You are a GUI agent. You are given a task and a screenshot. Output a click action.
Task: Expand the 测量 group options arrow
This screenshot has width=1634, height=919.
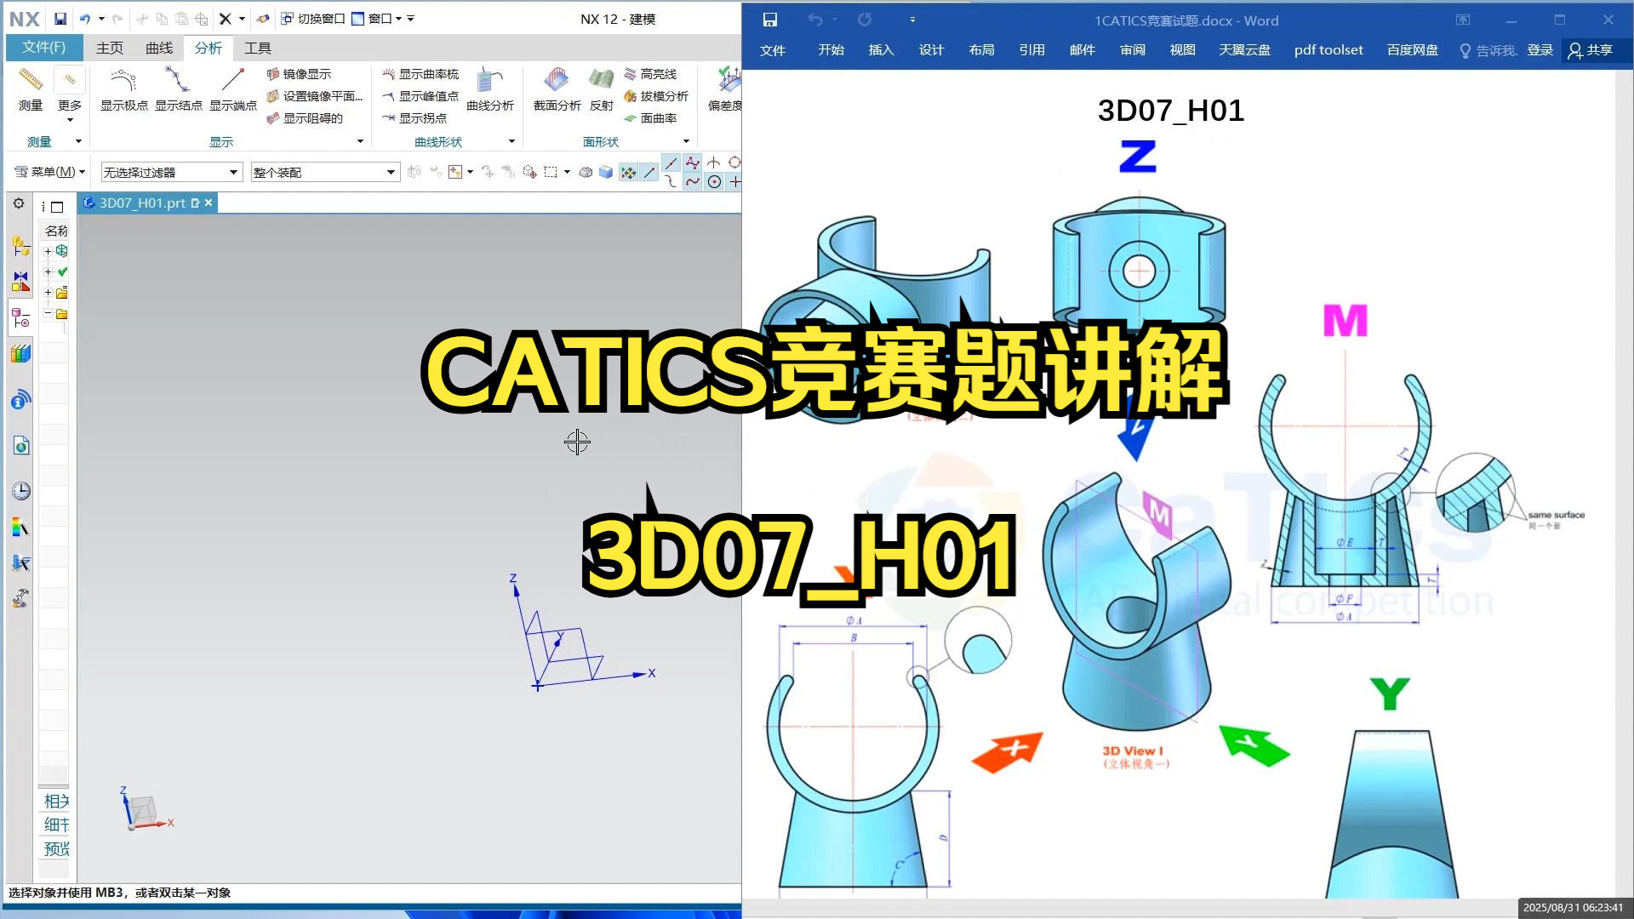tap(79, 141)
